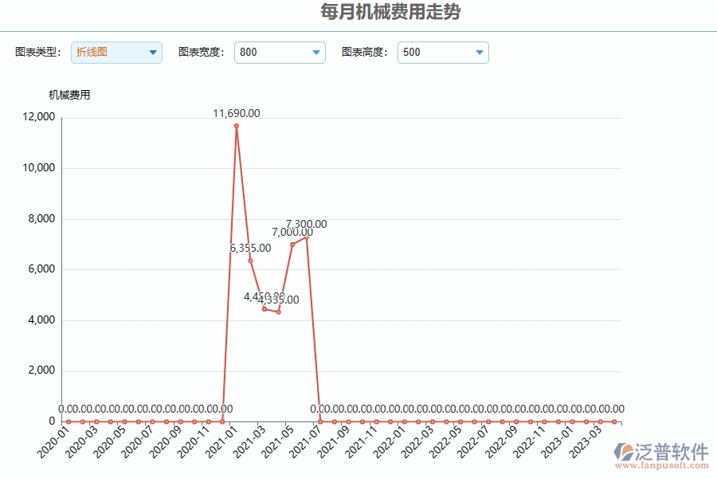Click the first zero-value marker at 2020-01
The image size is (717, 478).
pyautogui.click(x=68, y=420)
